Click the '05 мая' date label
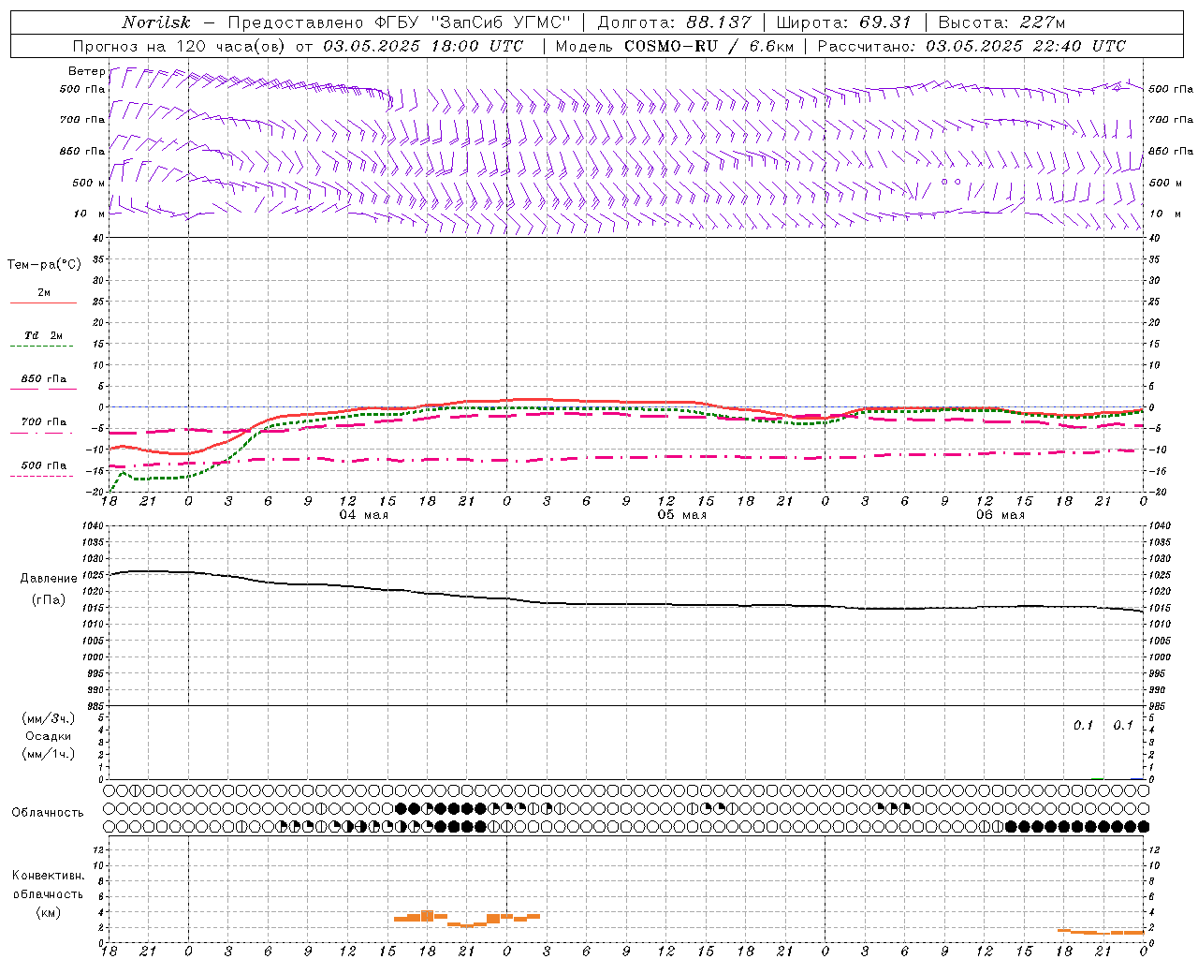This screenshot has width=1198, height=959. tap(681, 515)
